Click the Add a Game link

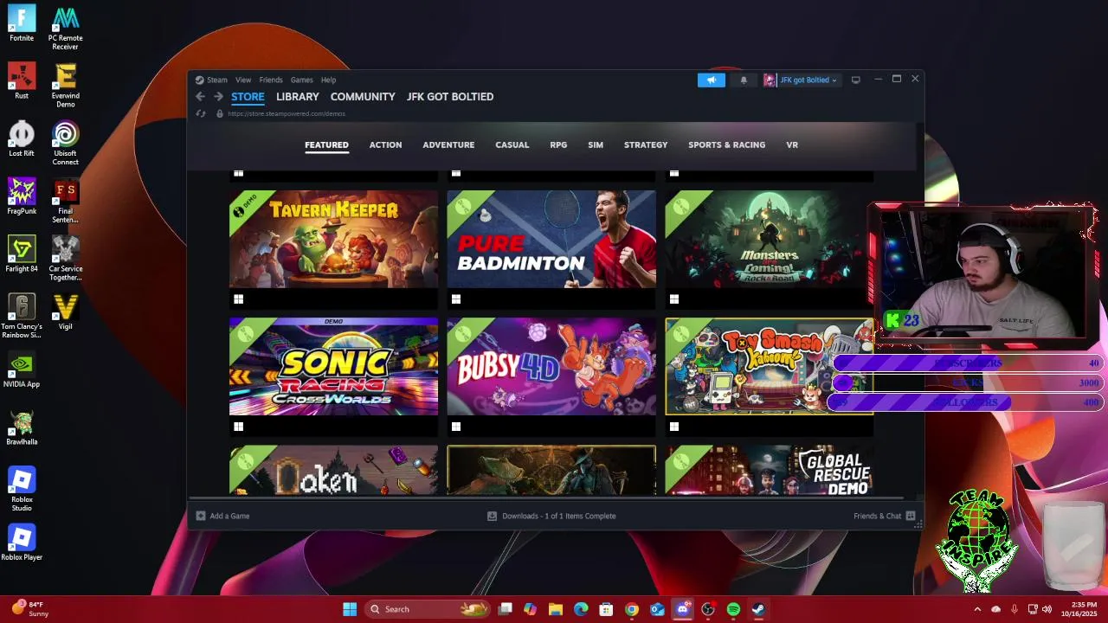coord(229,516)
